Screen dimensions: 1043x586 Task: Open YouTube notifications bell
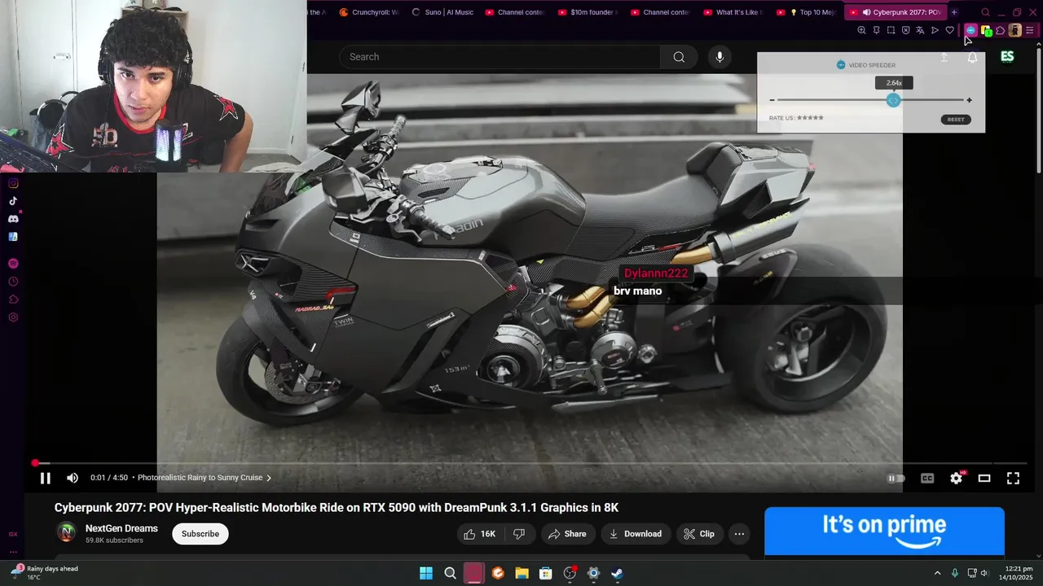click(972, 57)
